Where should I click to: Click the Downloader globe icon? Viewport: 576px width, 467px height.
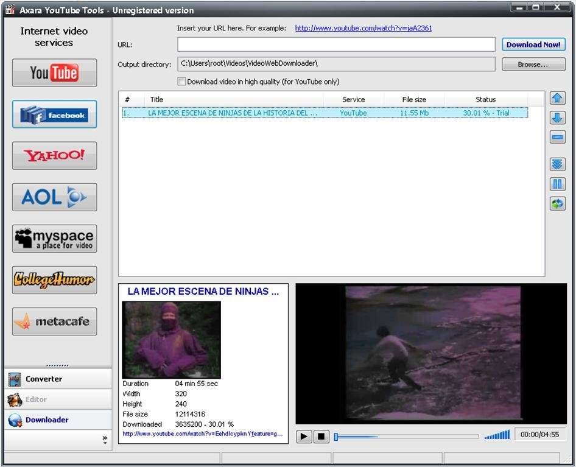pyautogui.click(x=15, y=420)
